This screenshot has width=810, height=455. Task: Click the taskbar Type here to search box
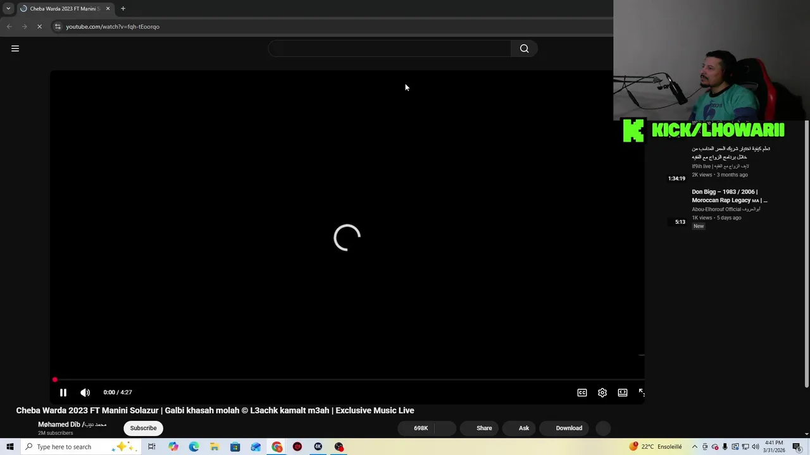coord(81,447)
